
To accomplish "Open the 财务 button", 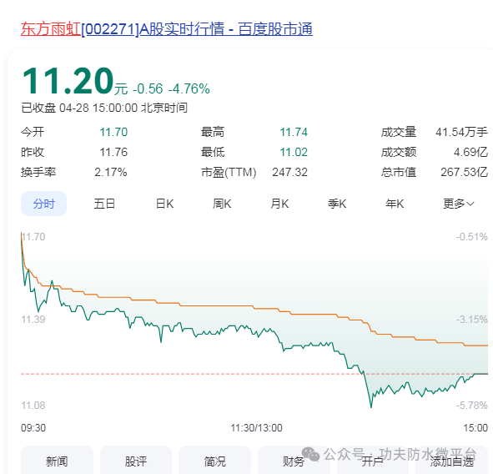I will pyautogui.click(x=294, y=460).
